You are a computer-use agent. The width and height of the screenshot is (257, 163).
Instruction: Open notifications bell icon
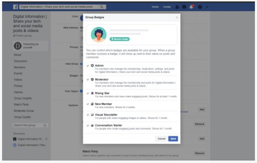pos(191,7)
